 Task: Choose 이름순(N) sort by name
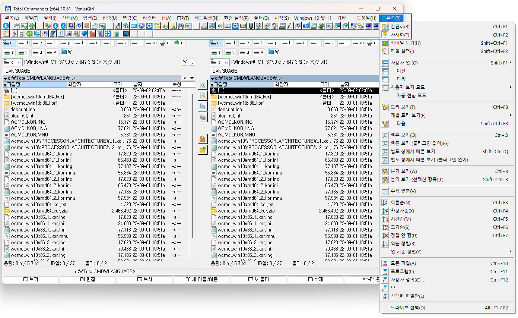[x=446, y=203]
